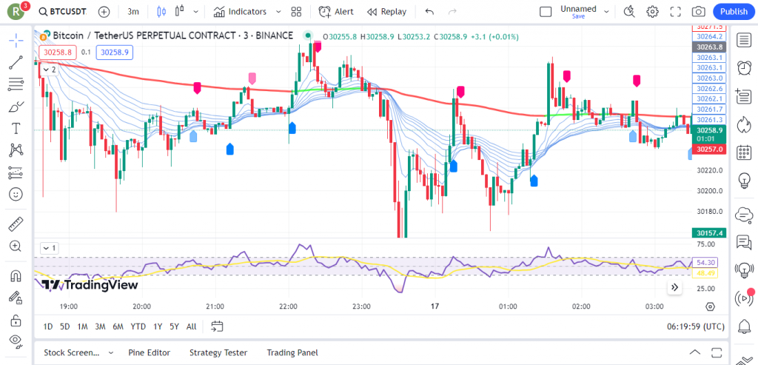Select the 1D date range
The height and width of the screenshot is (365, 758).
pos(48,327)
